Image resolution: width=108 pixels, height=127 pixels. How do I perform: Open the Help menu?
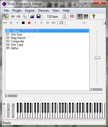click(66, 11)
